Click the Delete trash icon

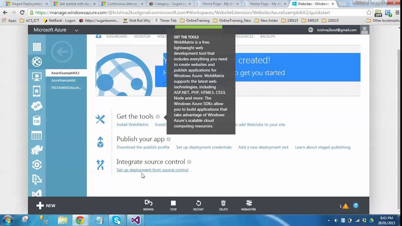(x=223, y=205)
